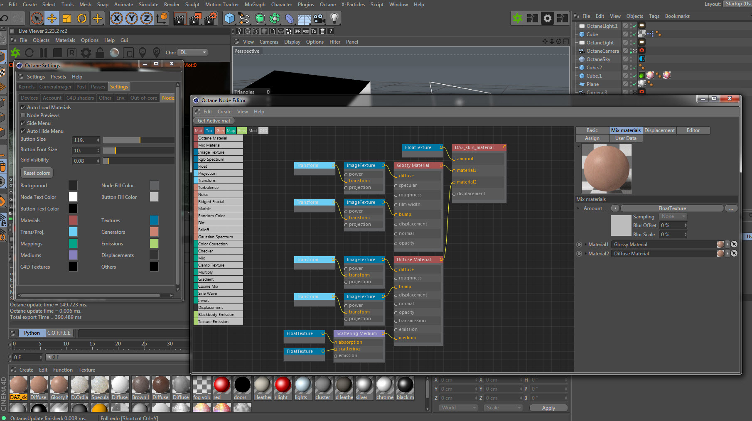Click the Reset colors button
The width and height of the screenshot is (752, 421).
[x=37, y=173]
